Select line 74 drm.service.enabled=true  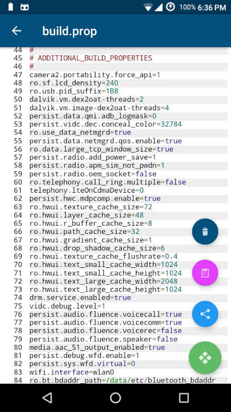(x=80, y=298)
